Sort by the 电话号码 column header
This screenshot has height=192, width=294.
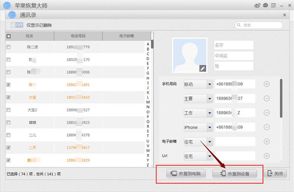(78, 36)
